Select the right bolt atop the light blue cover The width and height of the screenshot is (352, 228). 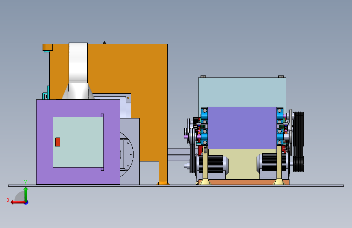281,77
